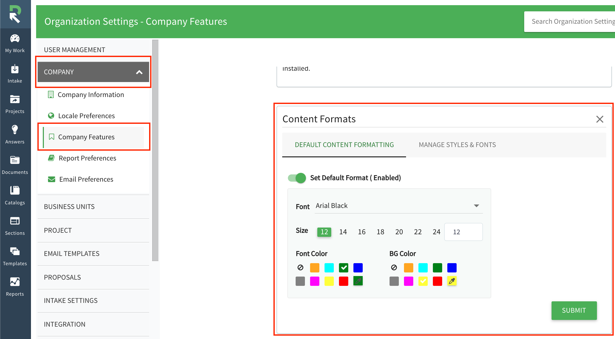Click Email Preferences envelope icon
Viewport: 615px width, 339px height.
click(52, 179)
